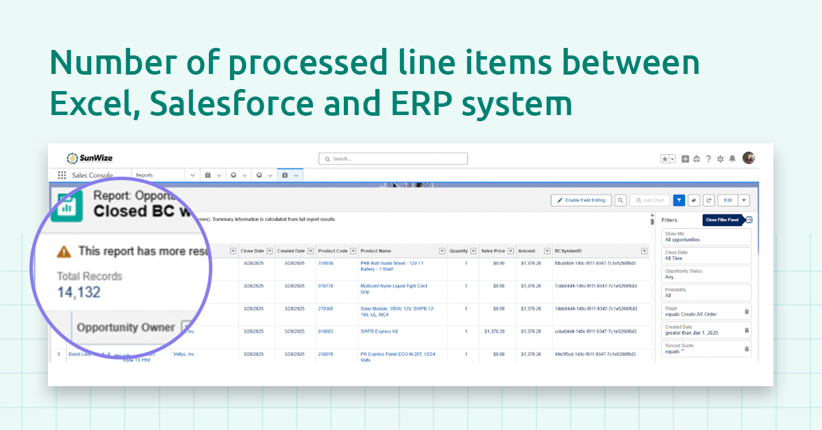
Task: Edit the Probability filter
Action: pyautogui.click(x=706, y=292)
